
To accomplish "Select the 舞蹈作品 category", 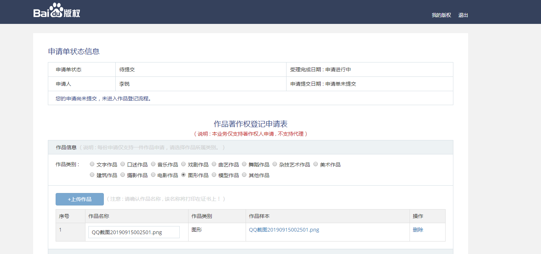I will (x=244, y=164).
